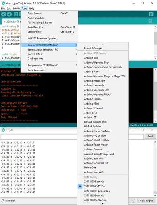Open Serial Monitor from the Tools menu
Image resolution: width=157 pixels, height=205 pixels.
49,27
